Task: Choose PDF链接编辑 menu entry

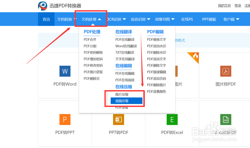Action: click(x=156, y=72)
